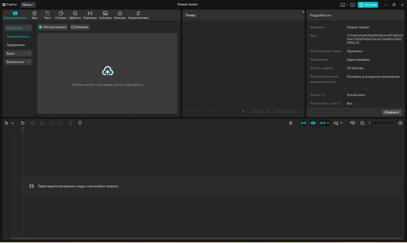Image resolution: width=407 pixels, height=243 pixels.
Task: Expand the linkage dropdown arrow
Action: click(328, 123)
